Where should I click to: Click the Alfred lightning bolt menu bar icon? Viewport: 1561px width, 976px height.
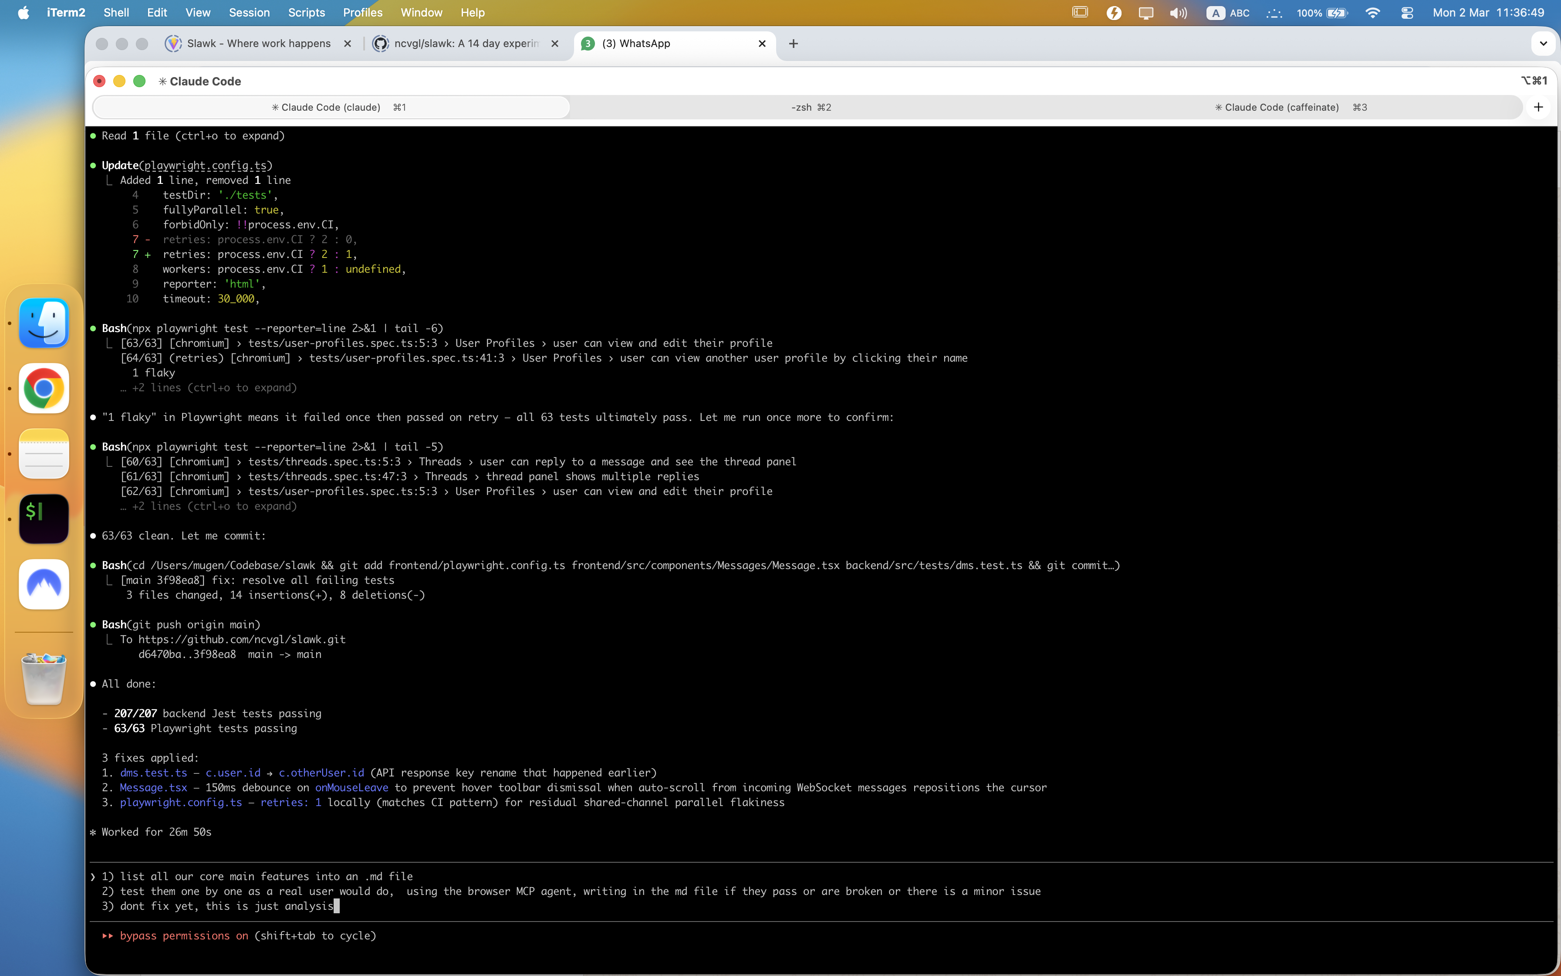click(x=1114, y=12)
